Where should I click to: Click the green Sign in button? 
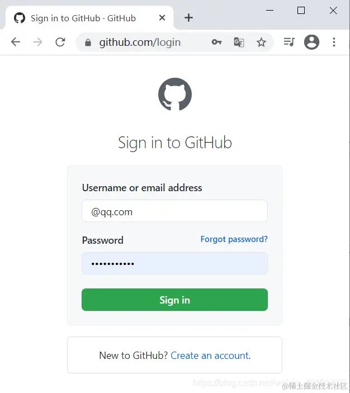pos(175,300)
